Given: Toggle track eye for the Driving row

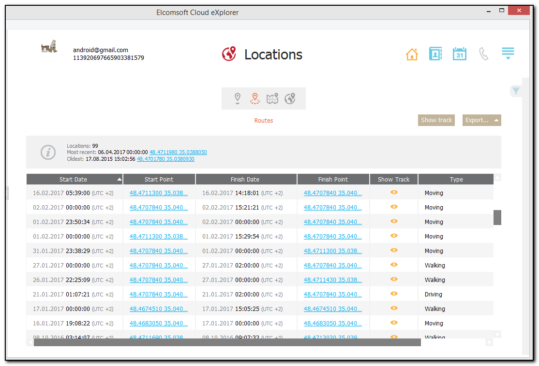Looking at the screenshot, I should click(394, 294).
